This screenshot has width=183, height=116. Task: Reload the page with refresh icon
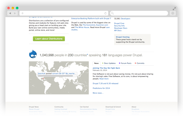(x=105, y=13)
